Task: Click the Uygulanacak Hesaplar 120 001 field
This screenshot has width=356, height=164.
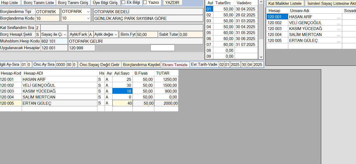Action: coord(54,48)
